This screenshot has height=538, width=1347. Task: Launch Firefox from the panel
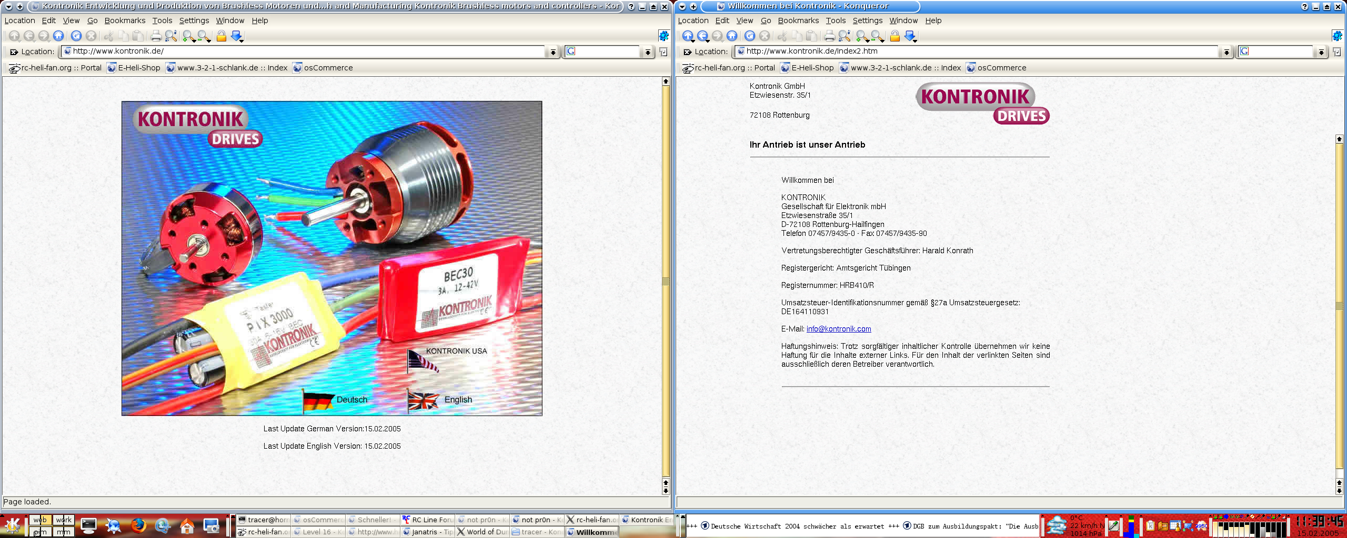coord(138,525)
